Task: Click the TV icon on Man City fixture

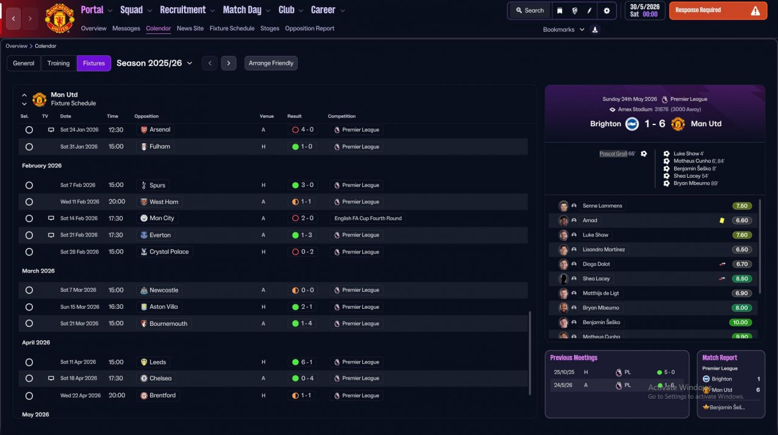Action: (51, 218)
